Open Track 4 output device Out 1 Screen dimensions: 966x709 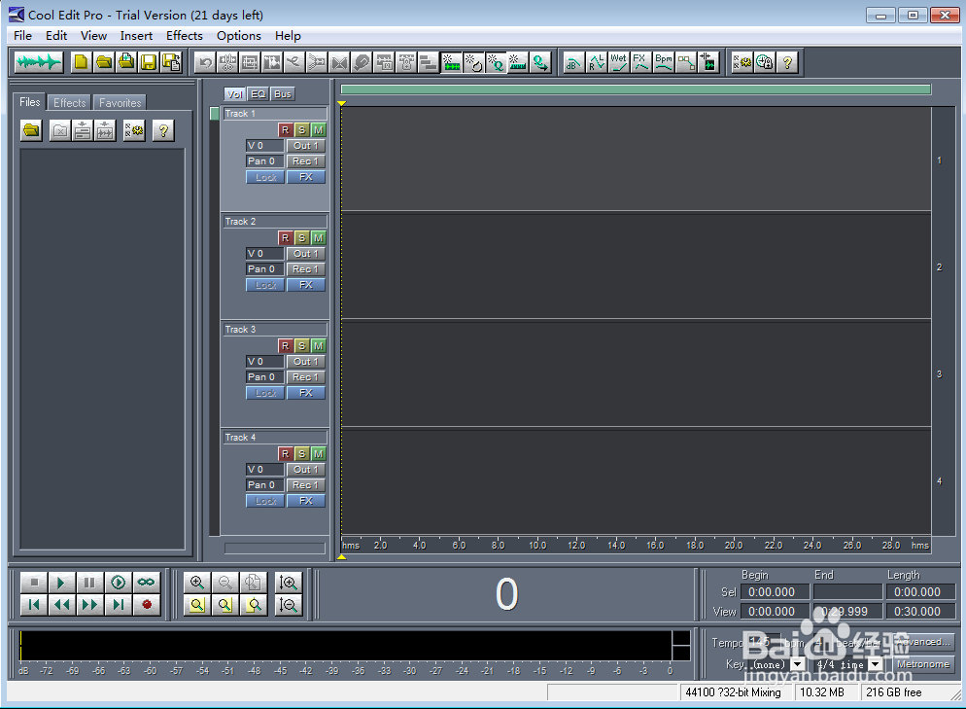[306, 470]
